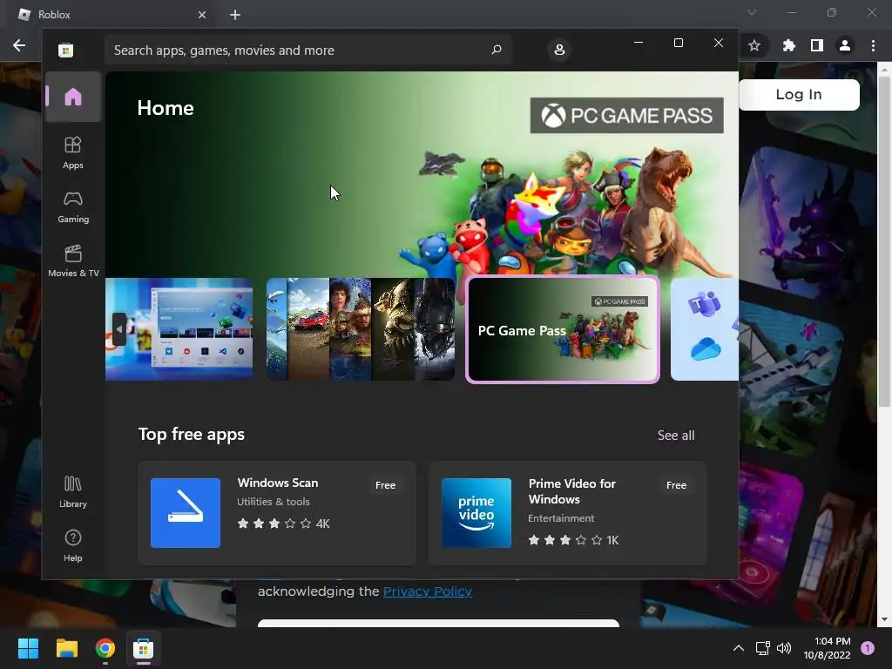
Task: Click the Windows Scan app title
Action: pos(278,483)
